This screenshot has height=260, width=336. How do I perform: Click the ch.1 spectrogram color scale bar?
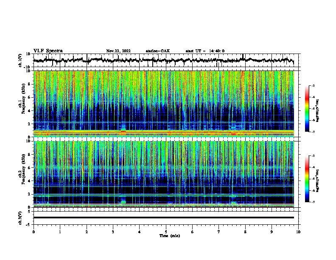(x=307, y=109)
